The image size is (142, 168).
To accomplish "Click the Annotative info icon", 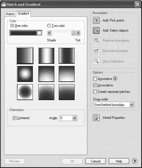I will click(x=115, y=79).
